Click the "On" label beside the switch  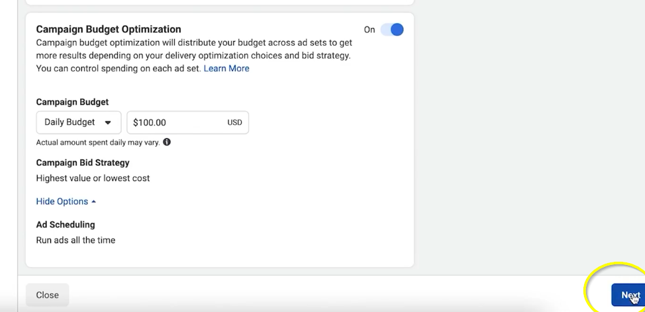pos(370,30)
